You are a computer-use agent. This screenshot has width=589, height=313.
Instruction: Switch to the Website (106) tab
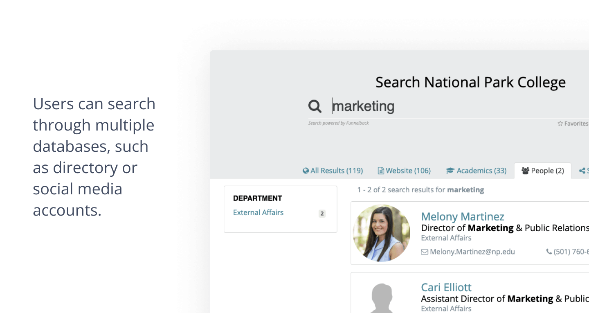click(x=404, y=171)
